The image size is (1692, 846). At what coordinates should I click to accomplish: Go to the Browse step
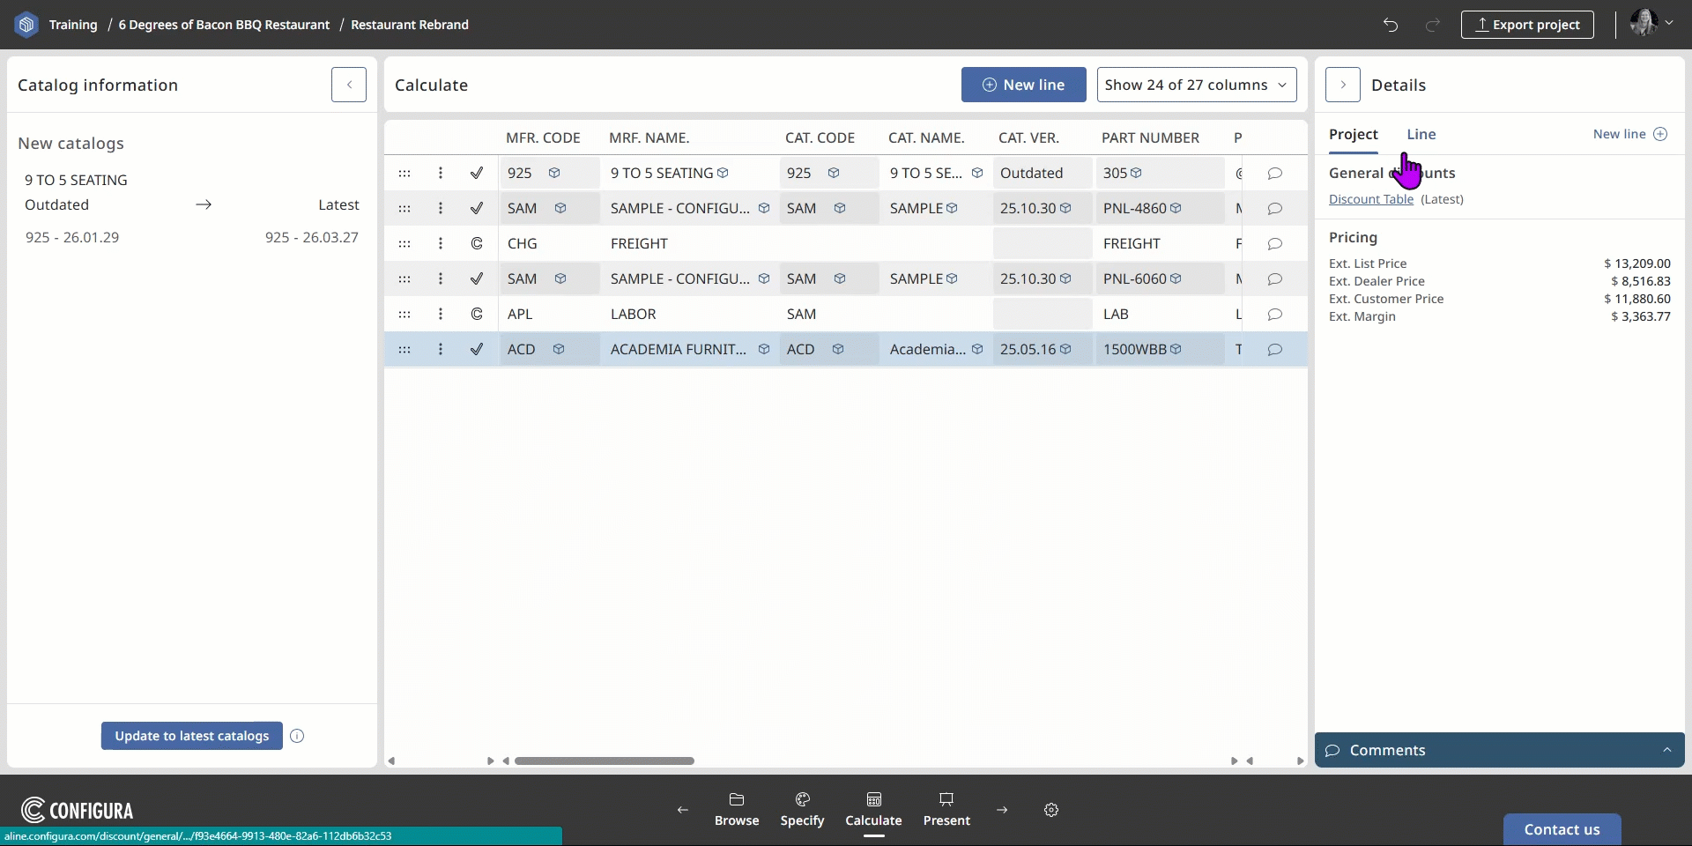pyautogui.click(x=737, y=810)
